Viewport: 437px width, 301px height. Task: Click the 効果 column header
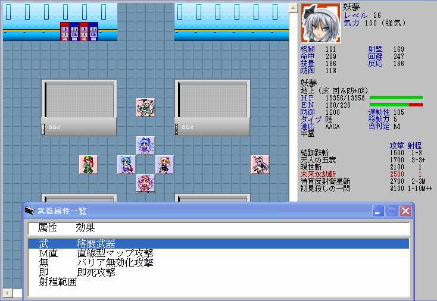[85, 228]
